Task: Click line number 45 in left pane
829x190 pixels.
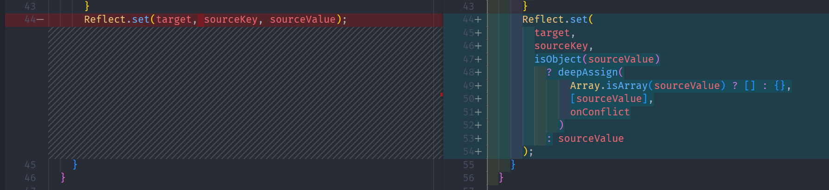Action: tap(30, 165)
